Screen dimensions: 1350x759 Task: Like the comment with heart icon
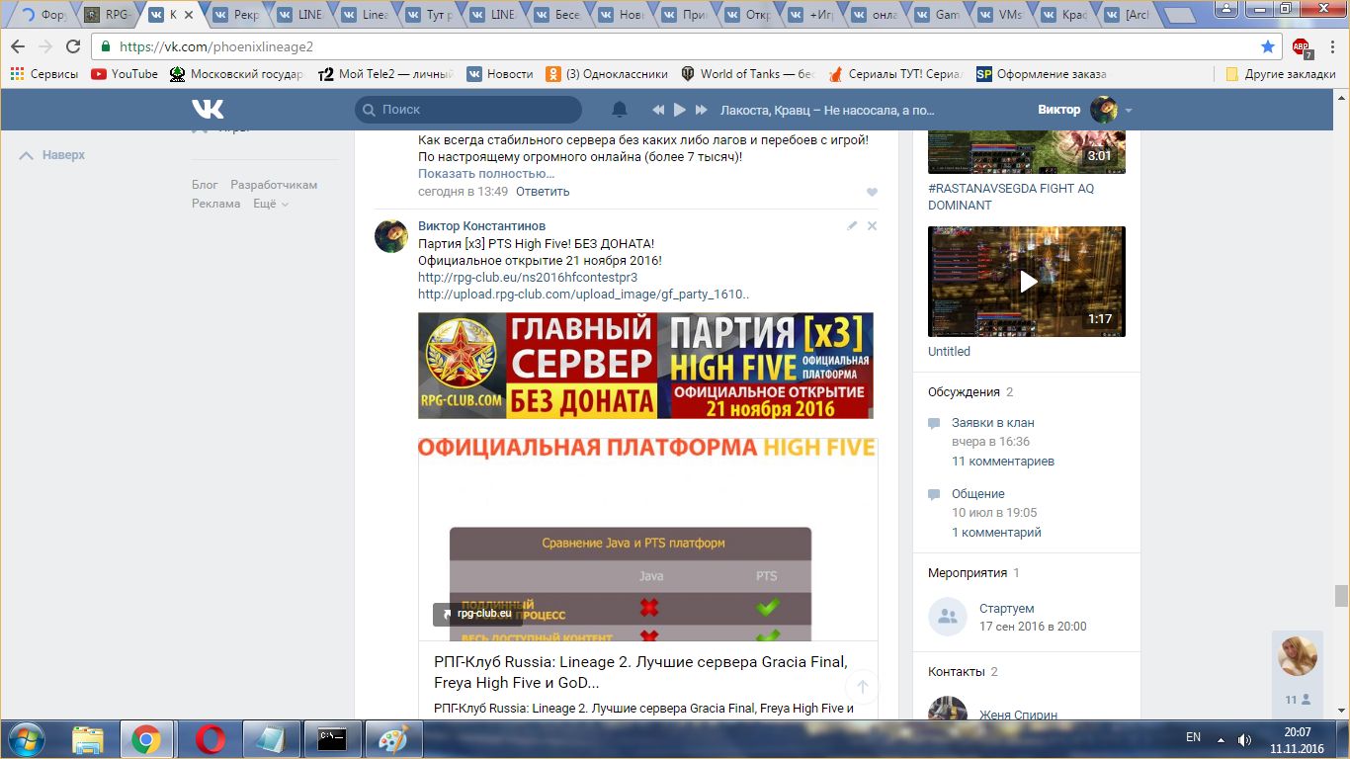(x=872, y=193)
